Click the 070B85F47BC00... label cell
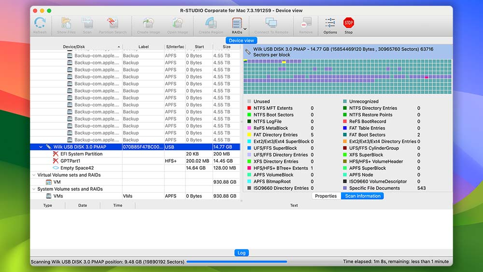 [143, 147]
